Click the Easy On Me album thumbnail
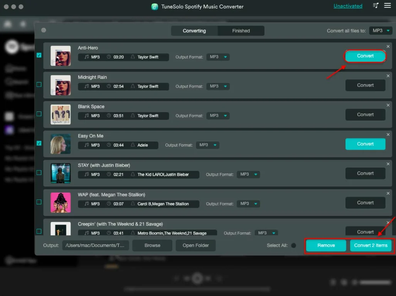The image size is (396, 296). 61,144
